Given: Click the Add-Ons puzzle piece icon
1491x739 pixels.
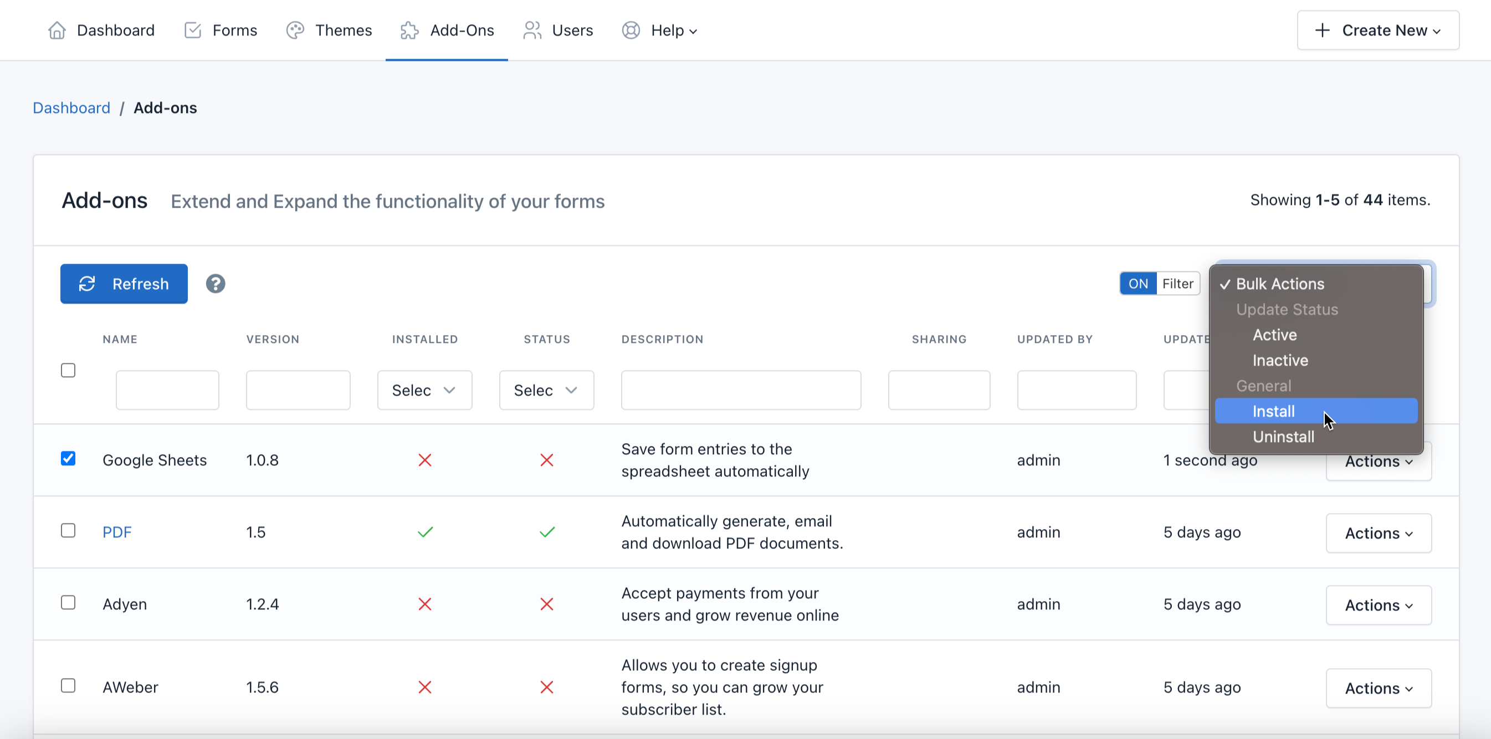Looking at the screenshot, I should (409, 30).
